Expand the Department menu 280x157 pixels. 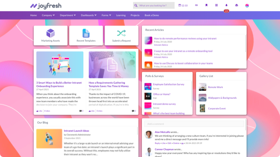68,15
